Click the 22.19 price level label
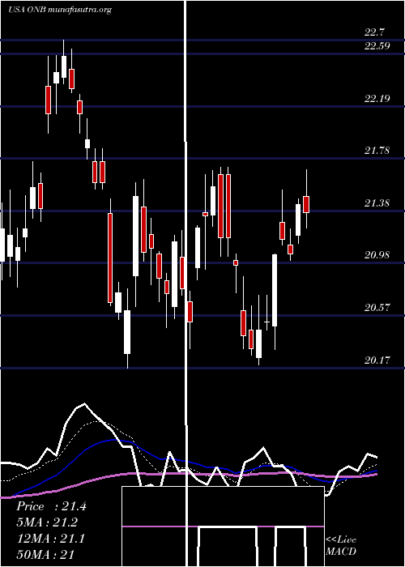The width and height of the screenshot is (405, 567). pyautogui.click(x=377, y=98)
